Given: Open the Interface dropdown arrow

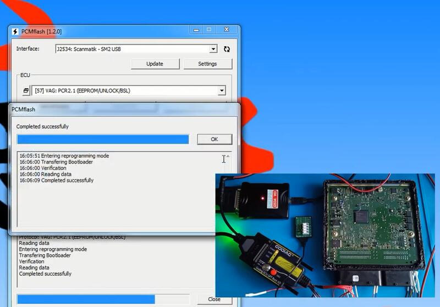Looking at the screenshot, I should click(x=213, y=49).
